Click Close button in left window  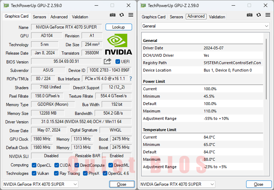click(x=122, y=184)
